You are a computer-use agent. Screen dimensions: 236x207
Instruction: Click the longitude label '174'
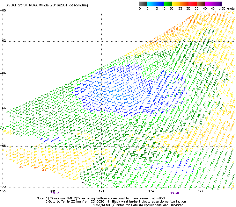pyautogui.click(x=151, y=191)
